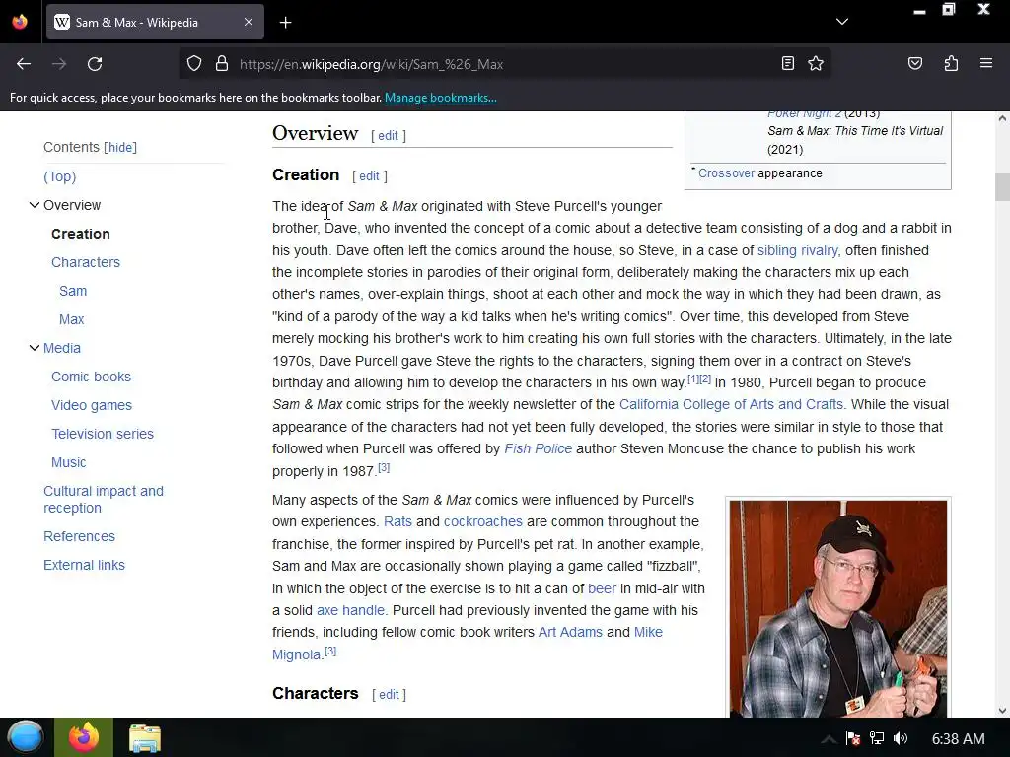Click citation [1] after 'own way'

[693, 379]
